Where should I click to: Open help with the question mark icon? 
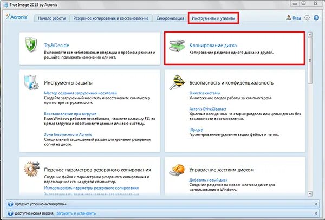pyautogui.click(x=316, y=18)
